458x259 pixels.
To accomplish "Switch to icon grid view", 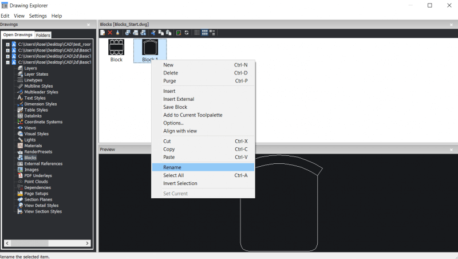I will (x=205, y=33).
